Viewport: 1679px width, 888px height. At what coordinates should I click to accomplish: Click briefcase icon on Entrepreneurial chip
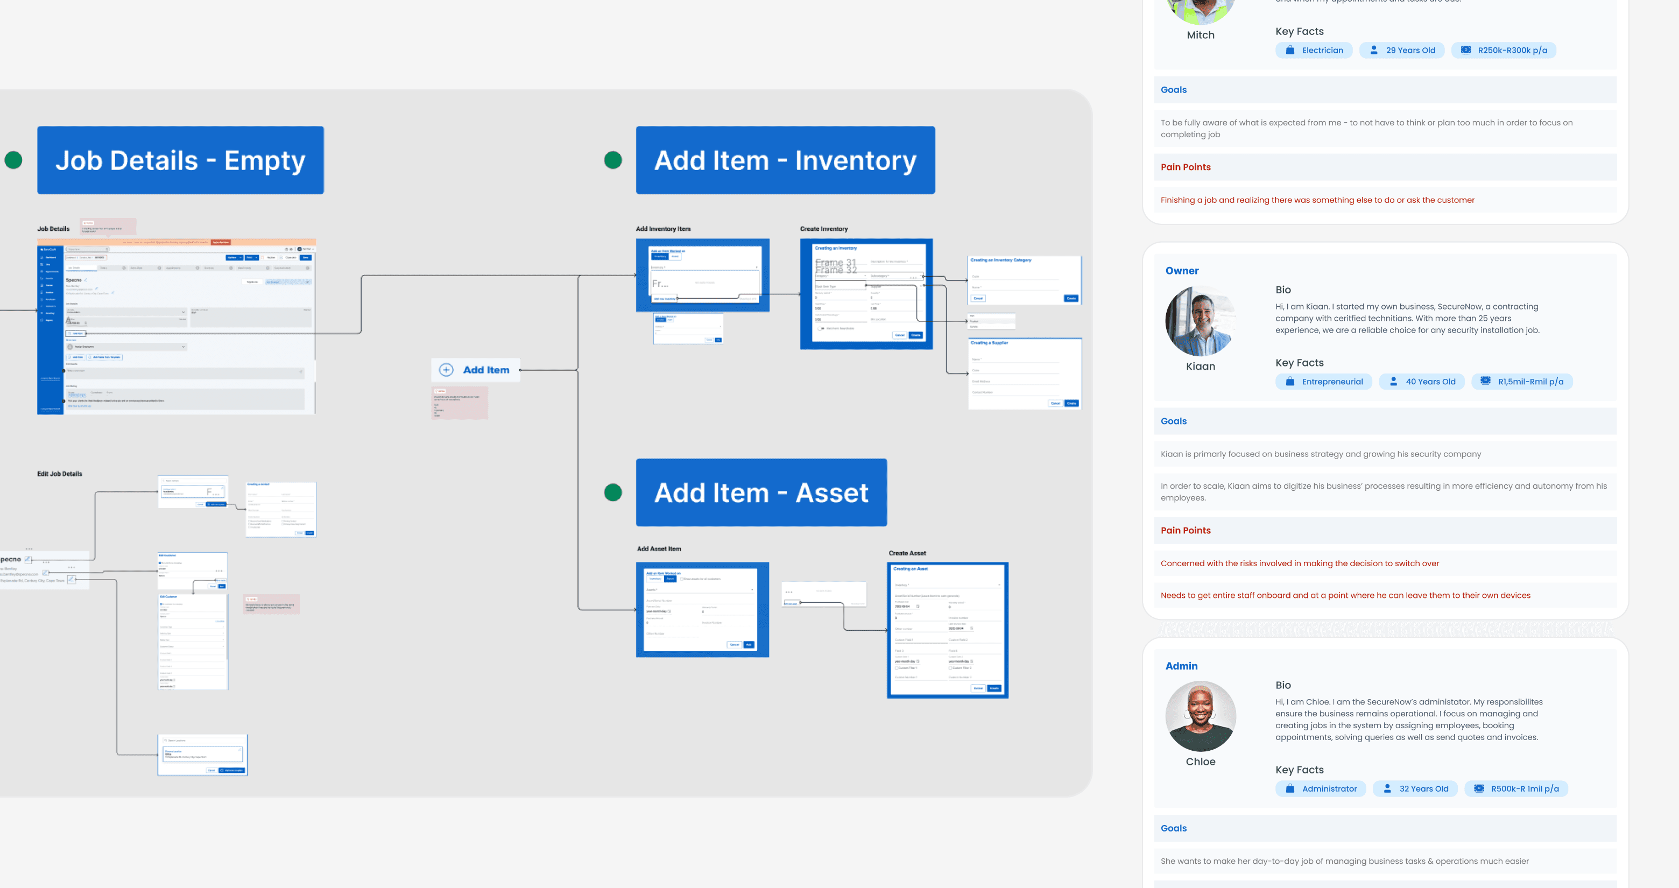click(x=1289, y=382)
